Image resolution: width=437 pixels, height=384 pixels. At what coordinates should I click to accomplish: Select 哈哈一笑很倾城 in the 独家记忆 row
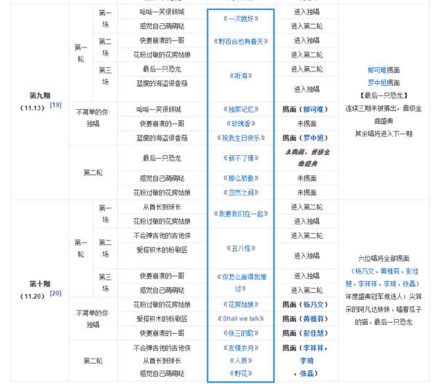pyautogui.click(x=159, y=109)
